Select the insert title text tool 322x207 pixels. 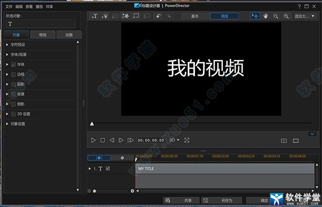pos(94,16)
